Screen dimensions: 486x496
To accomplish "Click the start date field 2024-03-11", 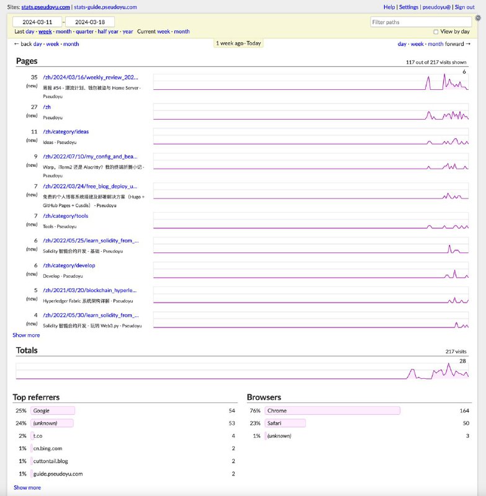I will point(37,22).
